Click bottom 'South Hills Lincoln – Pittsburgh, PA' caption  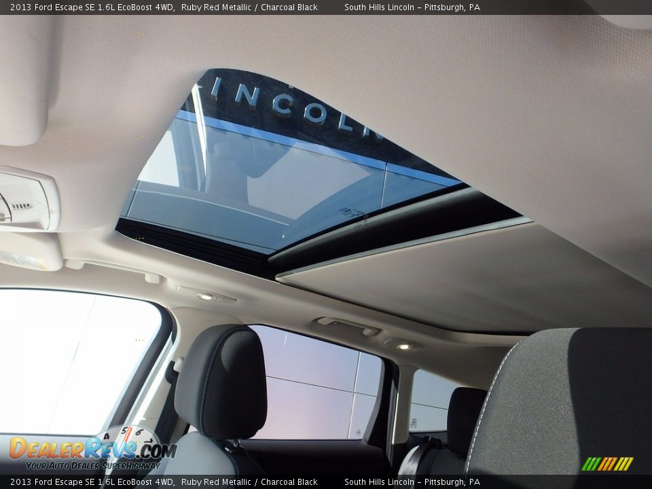tap(412, 482)
